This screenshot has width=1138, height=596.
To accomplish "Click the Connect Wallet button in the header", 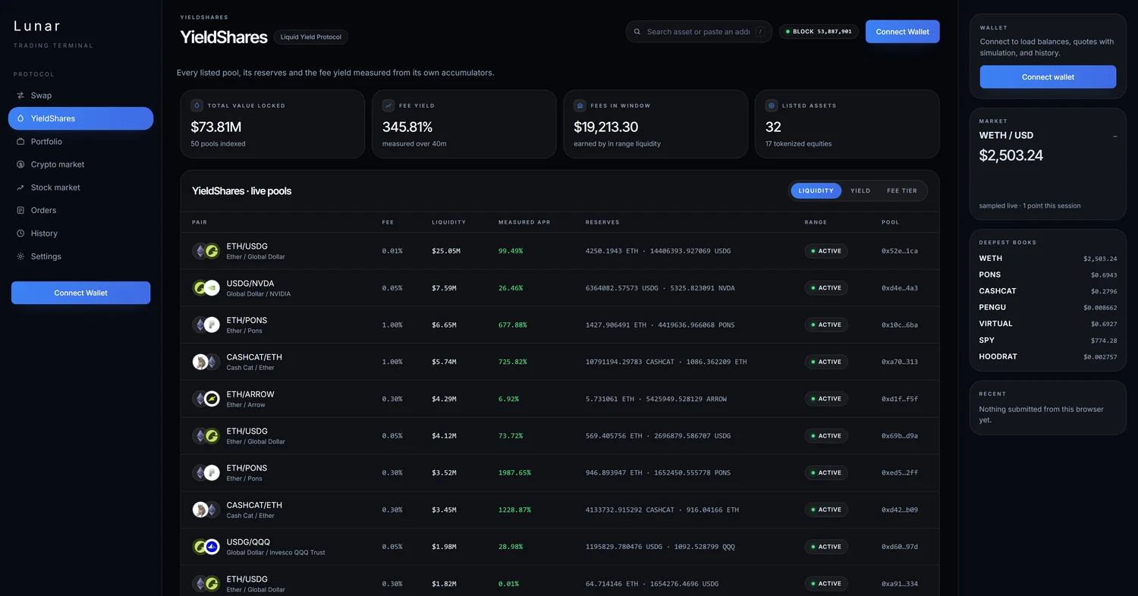I will [x=902, y=32].
